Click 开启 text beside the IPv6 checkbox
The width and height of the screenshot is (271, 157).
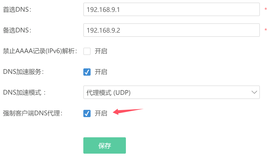tap(101, 51)
